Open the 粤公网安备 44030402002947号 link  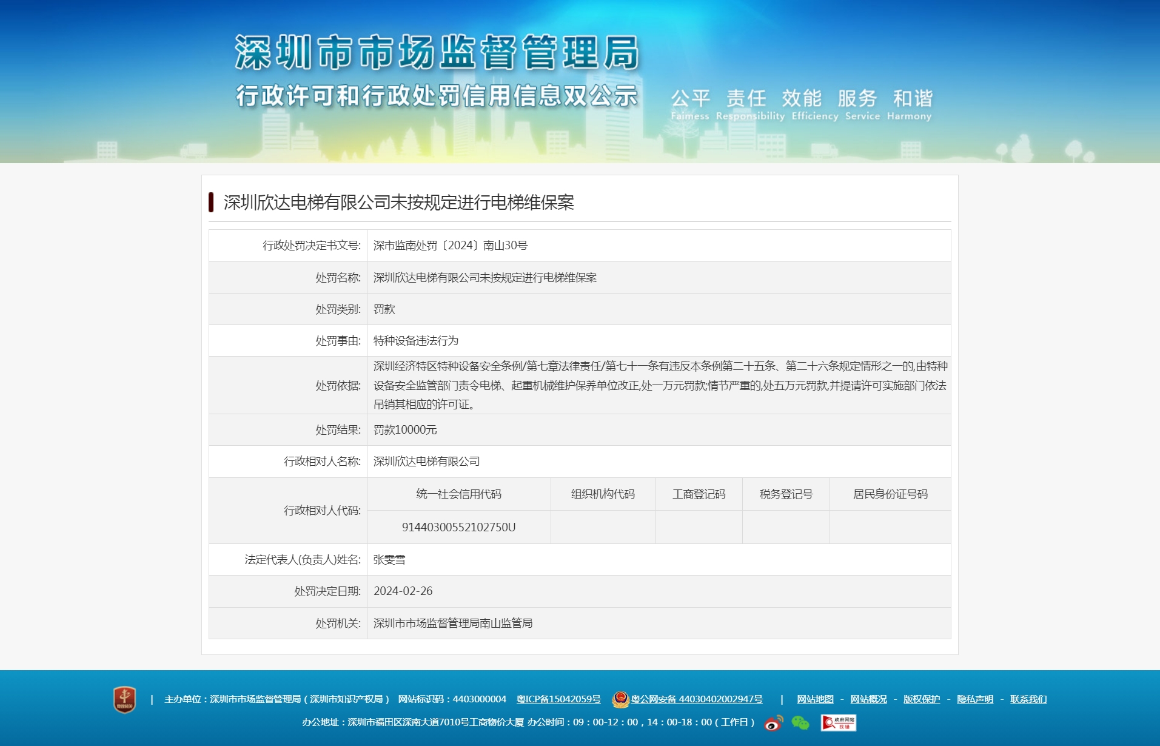pyautogui.click(x=696, y=699)
